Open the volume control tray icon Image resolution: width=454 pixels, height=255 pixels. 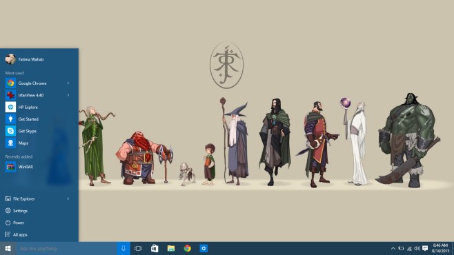(x=417, y=248)
